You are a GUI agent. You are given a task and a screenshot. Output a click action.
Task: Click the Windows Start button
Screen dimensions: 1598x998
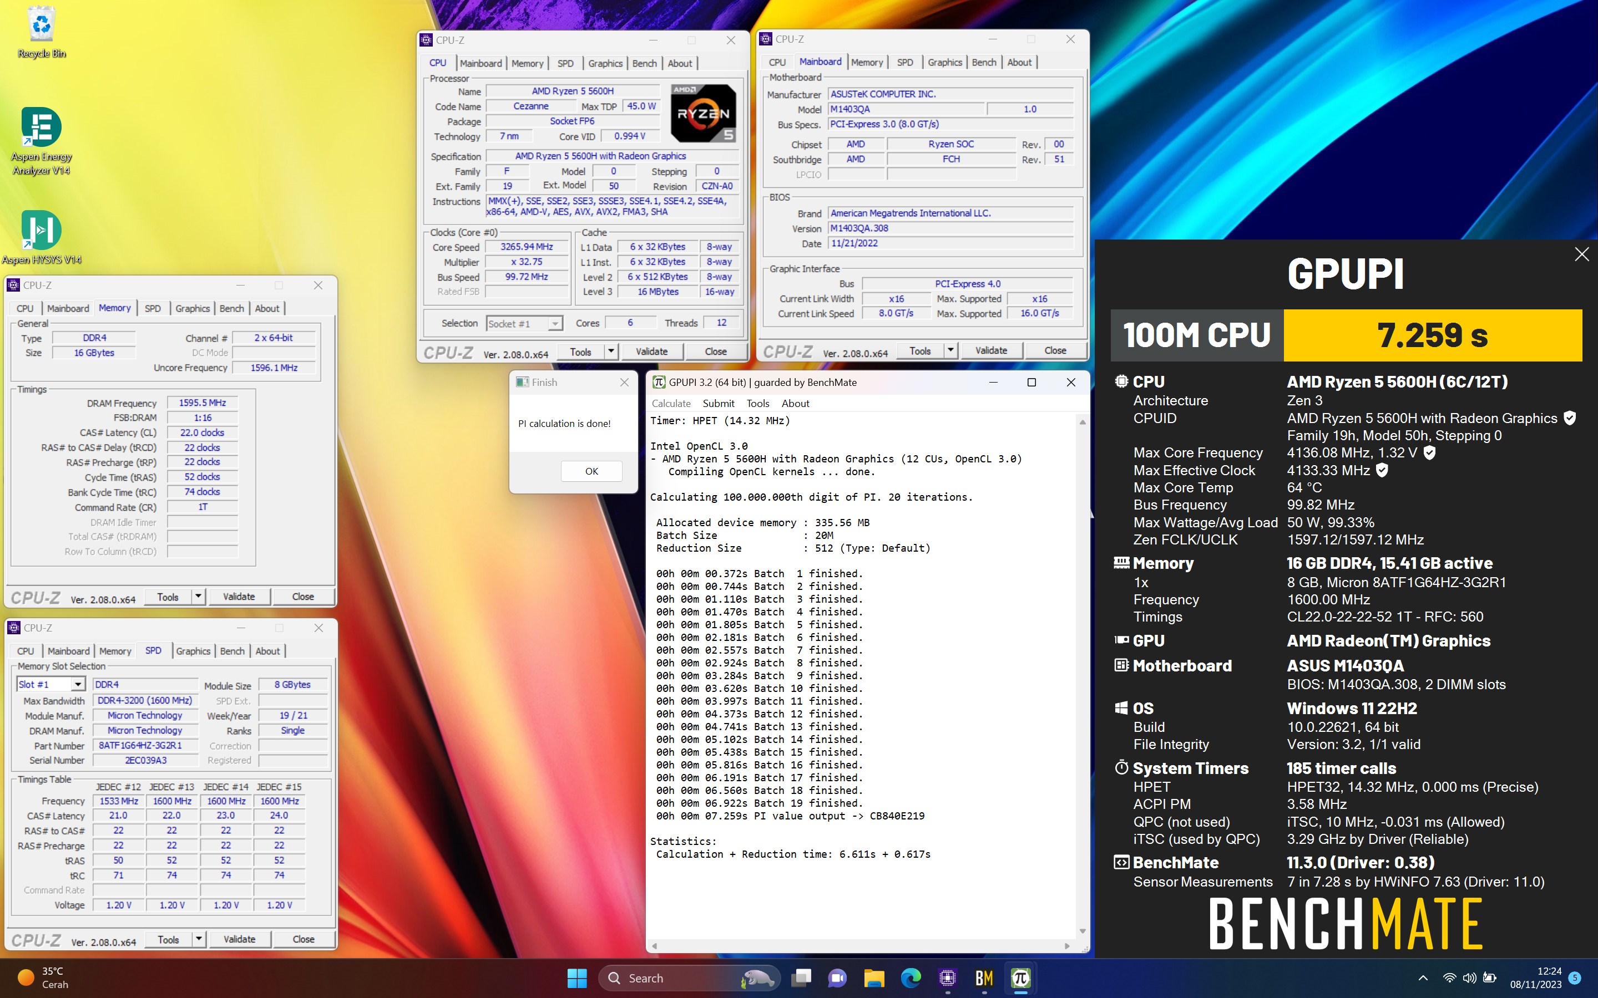click(577, 977)
